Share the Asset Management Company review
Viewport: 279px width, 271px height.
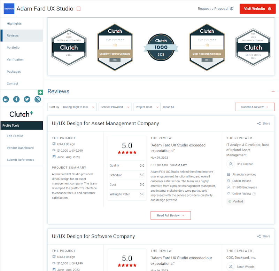tap(264, 123)
